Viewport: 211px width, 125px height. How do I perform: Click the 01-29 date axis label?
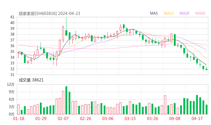[x=41, y=118]
